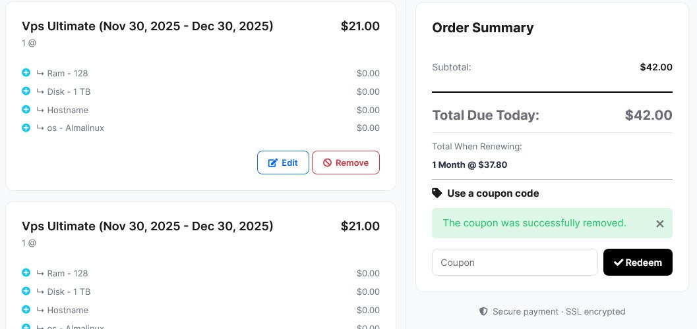This screenshot has height=329, width=697.
Task: Click the plus icon beside Ram - 128 in top cart item
Action: [26, 73]
